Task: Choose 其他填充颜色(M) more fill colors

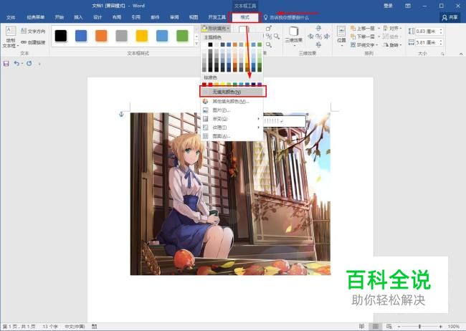Action: point(232,101)
